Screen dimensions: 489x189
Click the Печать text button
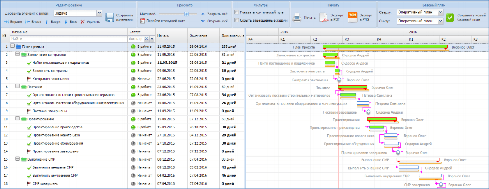(x=310, y=18)
